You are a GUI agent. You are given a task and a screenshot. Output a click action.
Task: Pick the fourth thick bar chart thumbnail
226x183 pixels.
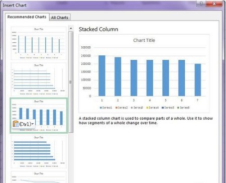(x=39, y=151)
